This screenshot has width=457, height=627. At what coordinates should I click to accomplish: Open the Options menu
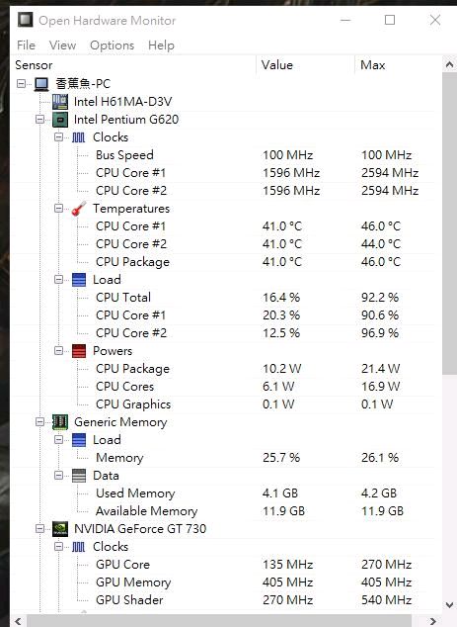pyautogui.click(x=112, y=45)
